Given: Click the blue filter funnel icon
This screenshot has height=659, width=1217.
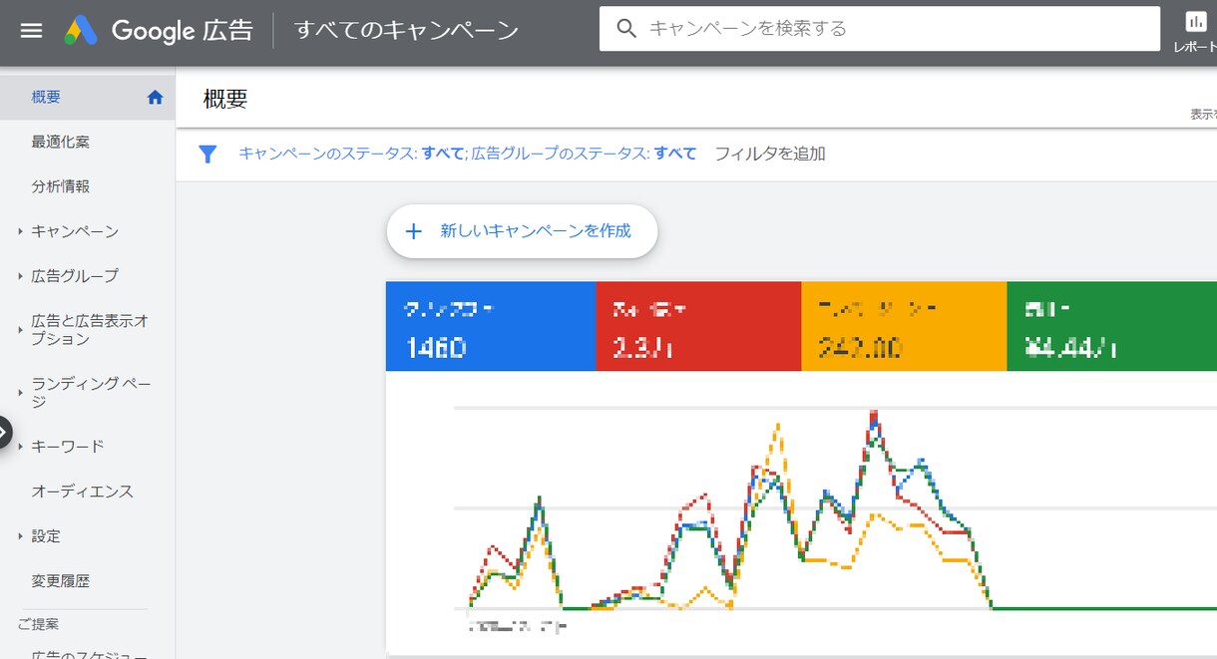Looking at the screenshot, I should point(207,154).
